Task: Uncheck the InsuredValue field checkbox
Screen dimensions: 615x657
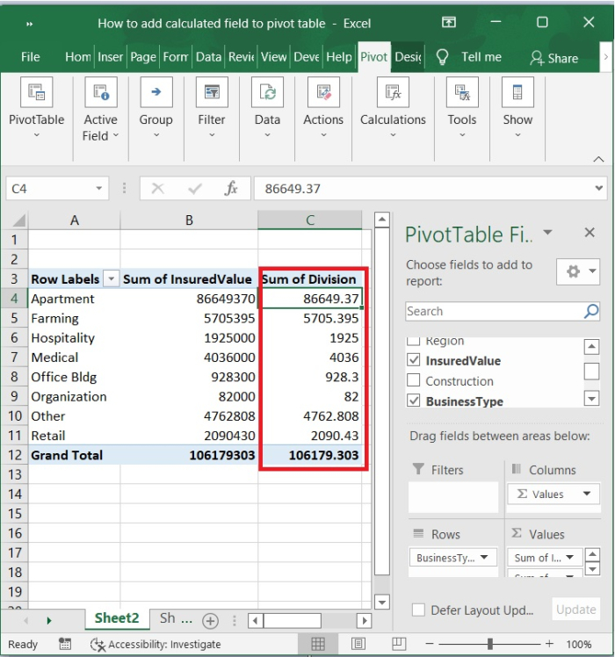Action: pos(414,361)
